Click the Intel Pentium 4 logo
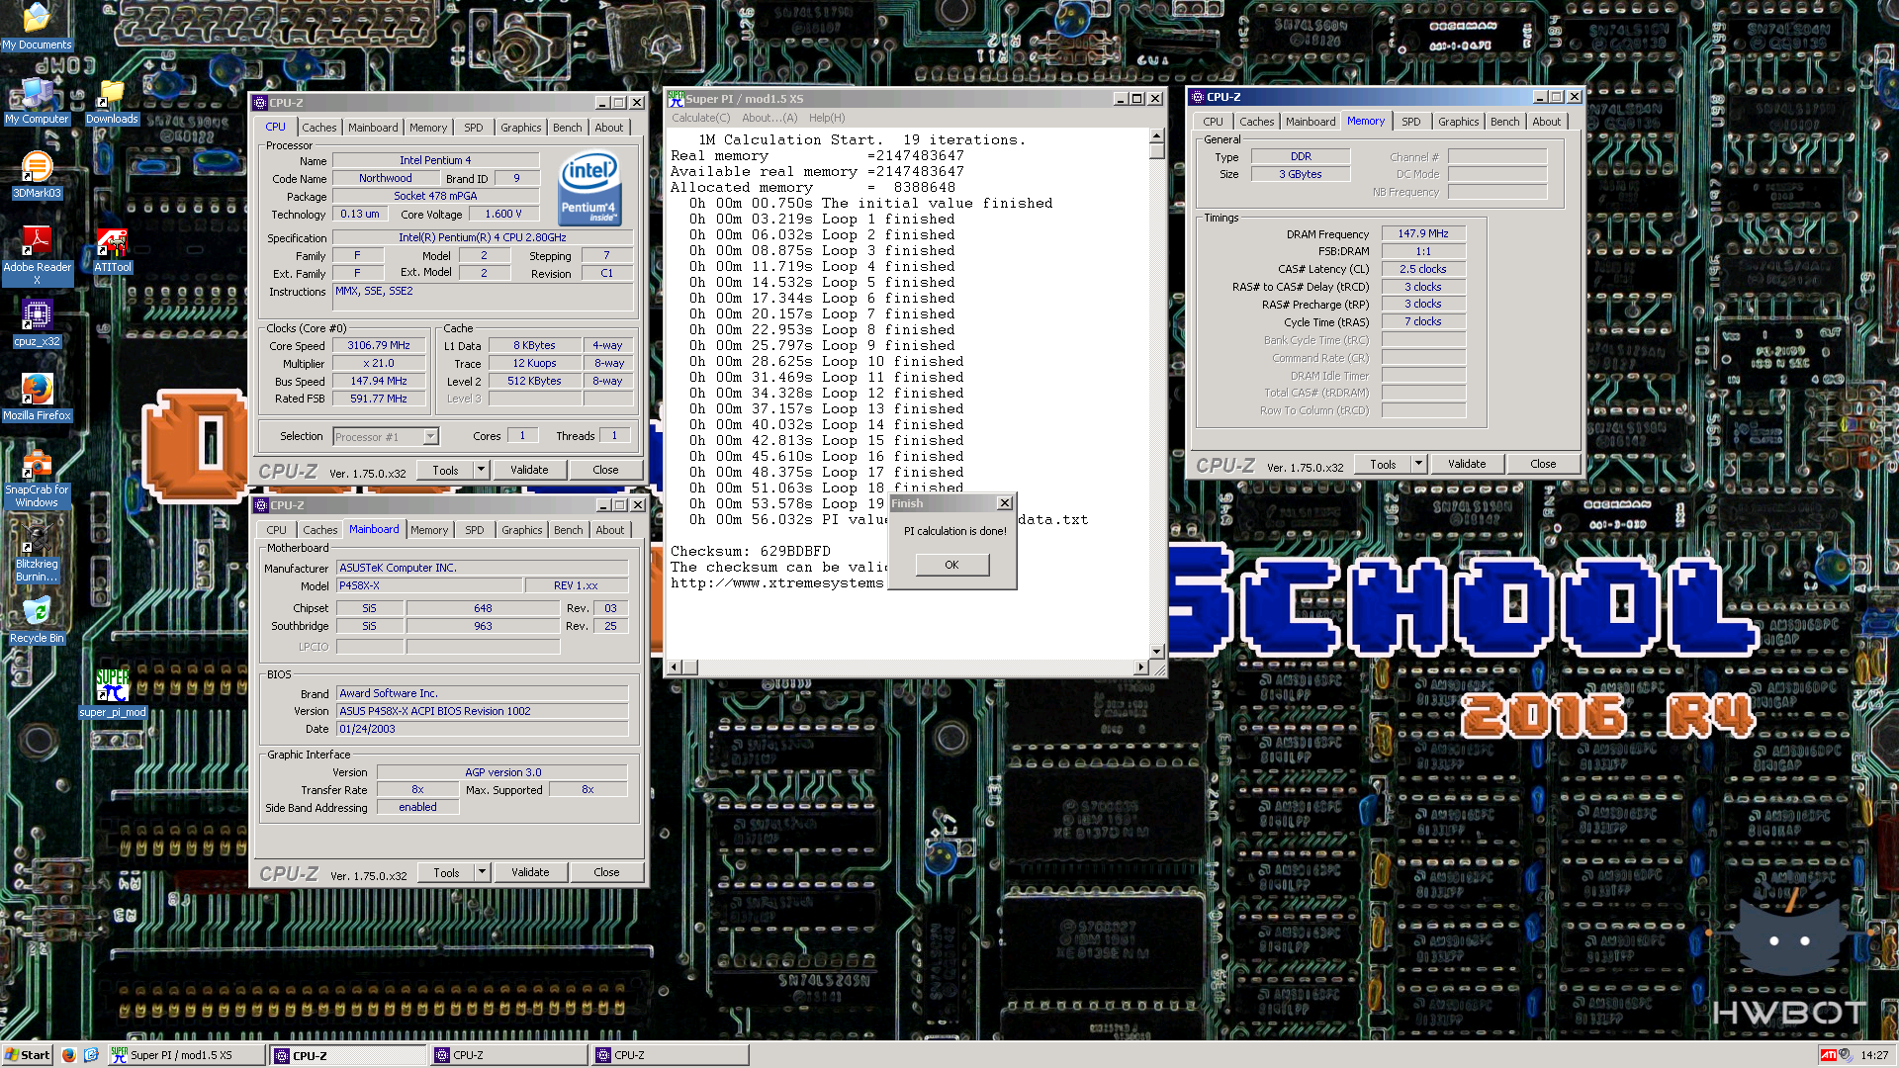Image resolution: width=1899 pixels, height=1068 pixels. coord(589,187)
